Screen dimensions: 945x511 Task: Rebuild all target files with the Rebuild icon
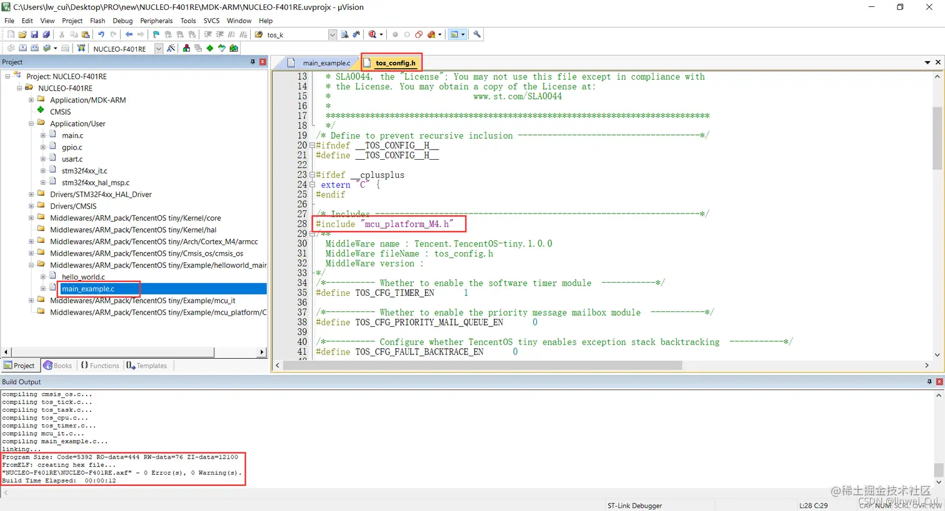(x=34, y=48)
